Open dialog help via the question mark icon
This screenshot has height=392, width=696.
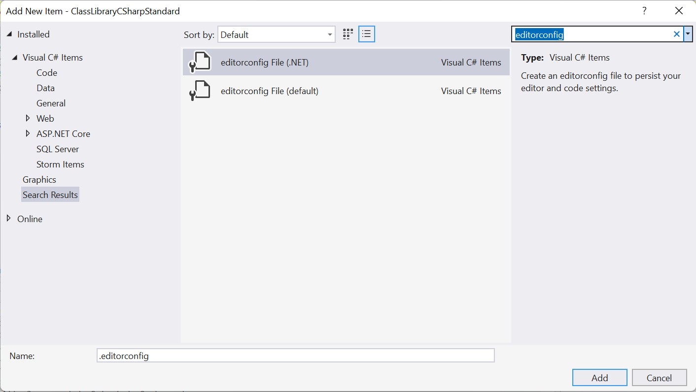644,10
